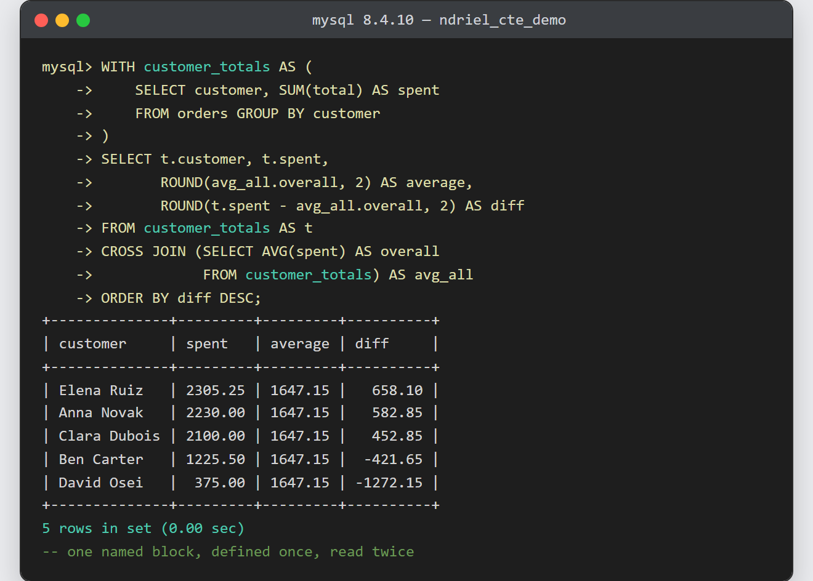Click the window title 'mysql 8.4.10 — ndriel_cte_demo'
This screenshot has width=813, height=581.
(x=439, y=20)
